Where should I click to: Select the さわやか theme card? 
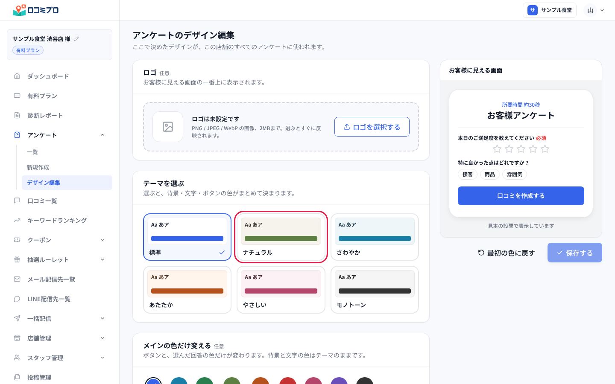click(x=375, y=237)
